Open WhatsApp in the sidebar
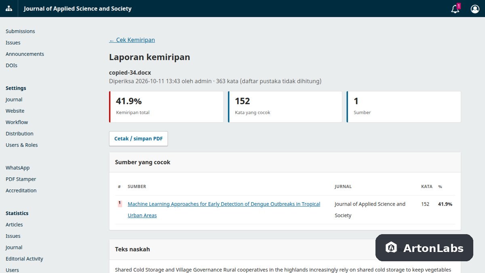This screenshot has height=273, width=485. click(x=17, y=168)
